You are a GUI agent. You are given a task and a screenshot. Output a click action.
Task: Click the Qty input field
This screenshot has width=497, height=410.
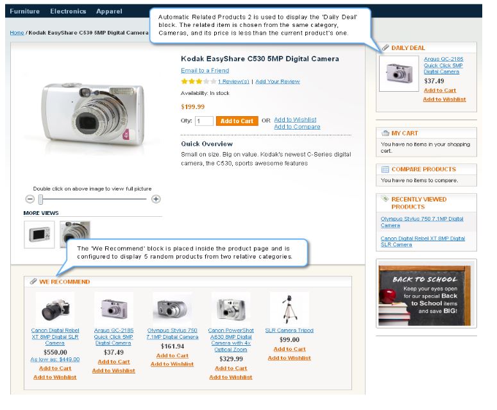pos(204,121)
